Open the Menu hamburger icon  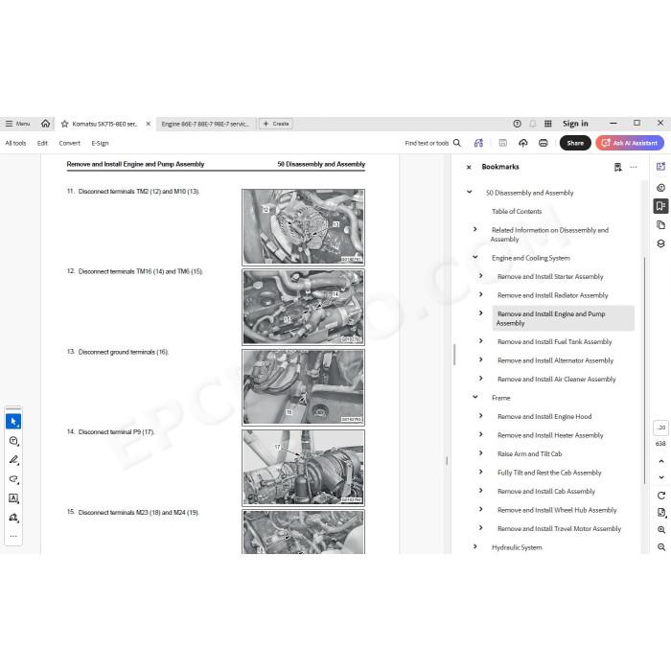pyautogui.click(x=9, y=124)
